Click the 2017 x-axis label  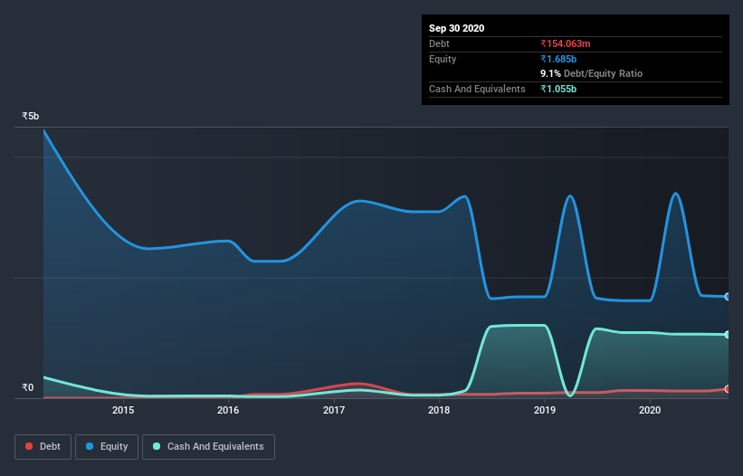[334, 410]
